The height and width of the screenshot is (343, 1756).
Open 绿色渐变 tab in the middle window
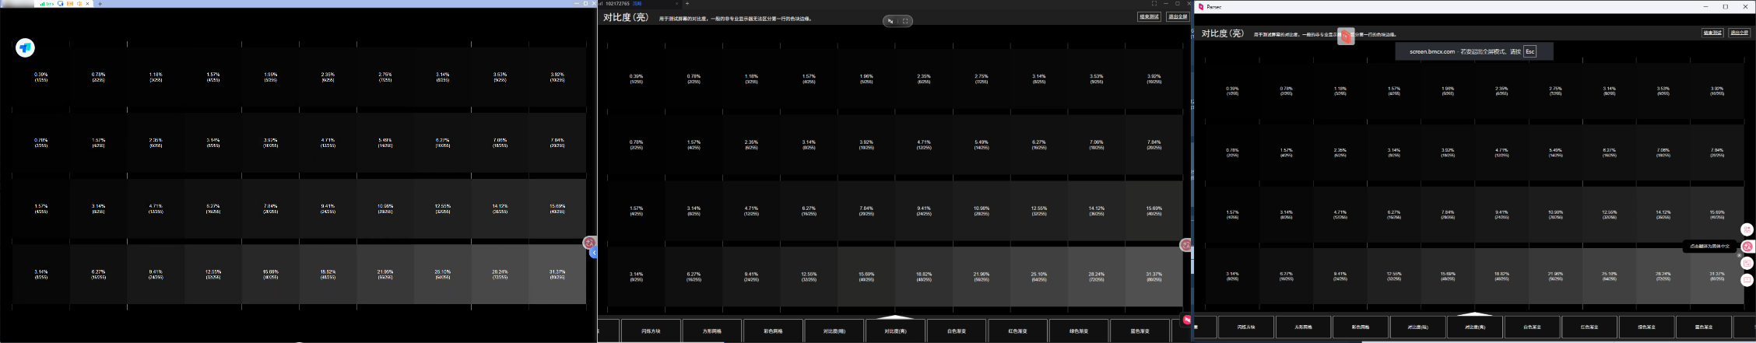pyautogui.click(x=1078, y=331)
